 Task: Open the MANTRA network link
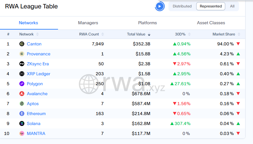pyautogui.click(x=36, y=133)
